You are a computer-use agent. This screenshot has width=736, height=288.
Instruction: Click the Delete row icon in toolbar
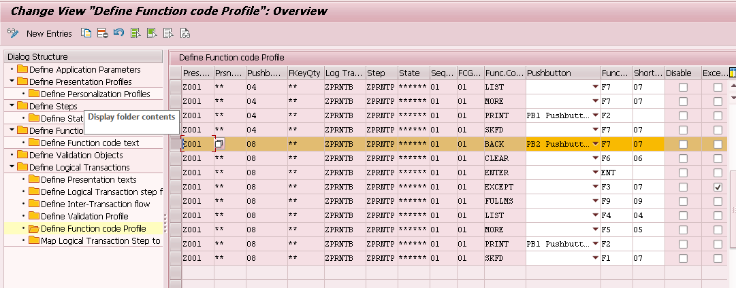(x=102, y=33)
